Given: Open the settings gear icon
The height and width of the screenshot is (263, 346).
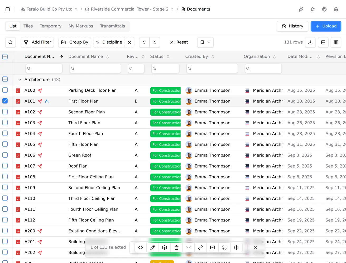Looking at the screenshot, I should pyautogui.click(x=336, y=9).
